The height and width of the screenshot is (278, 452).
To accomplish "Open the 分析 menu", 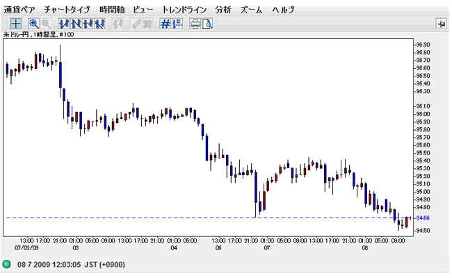I will (x=223, y=10).
